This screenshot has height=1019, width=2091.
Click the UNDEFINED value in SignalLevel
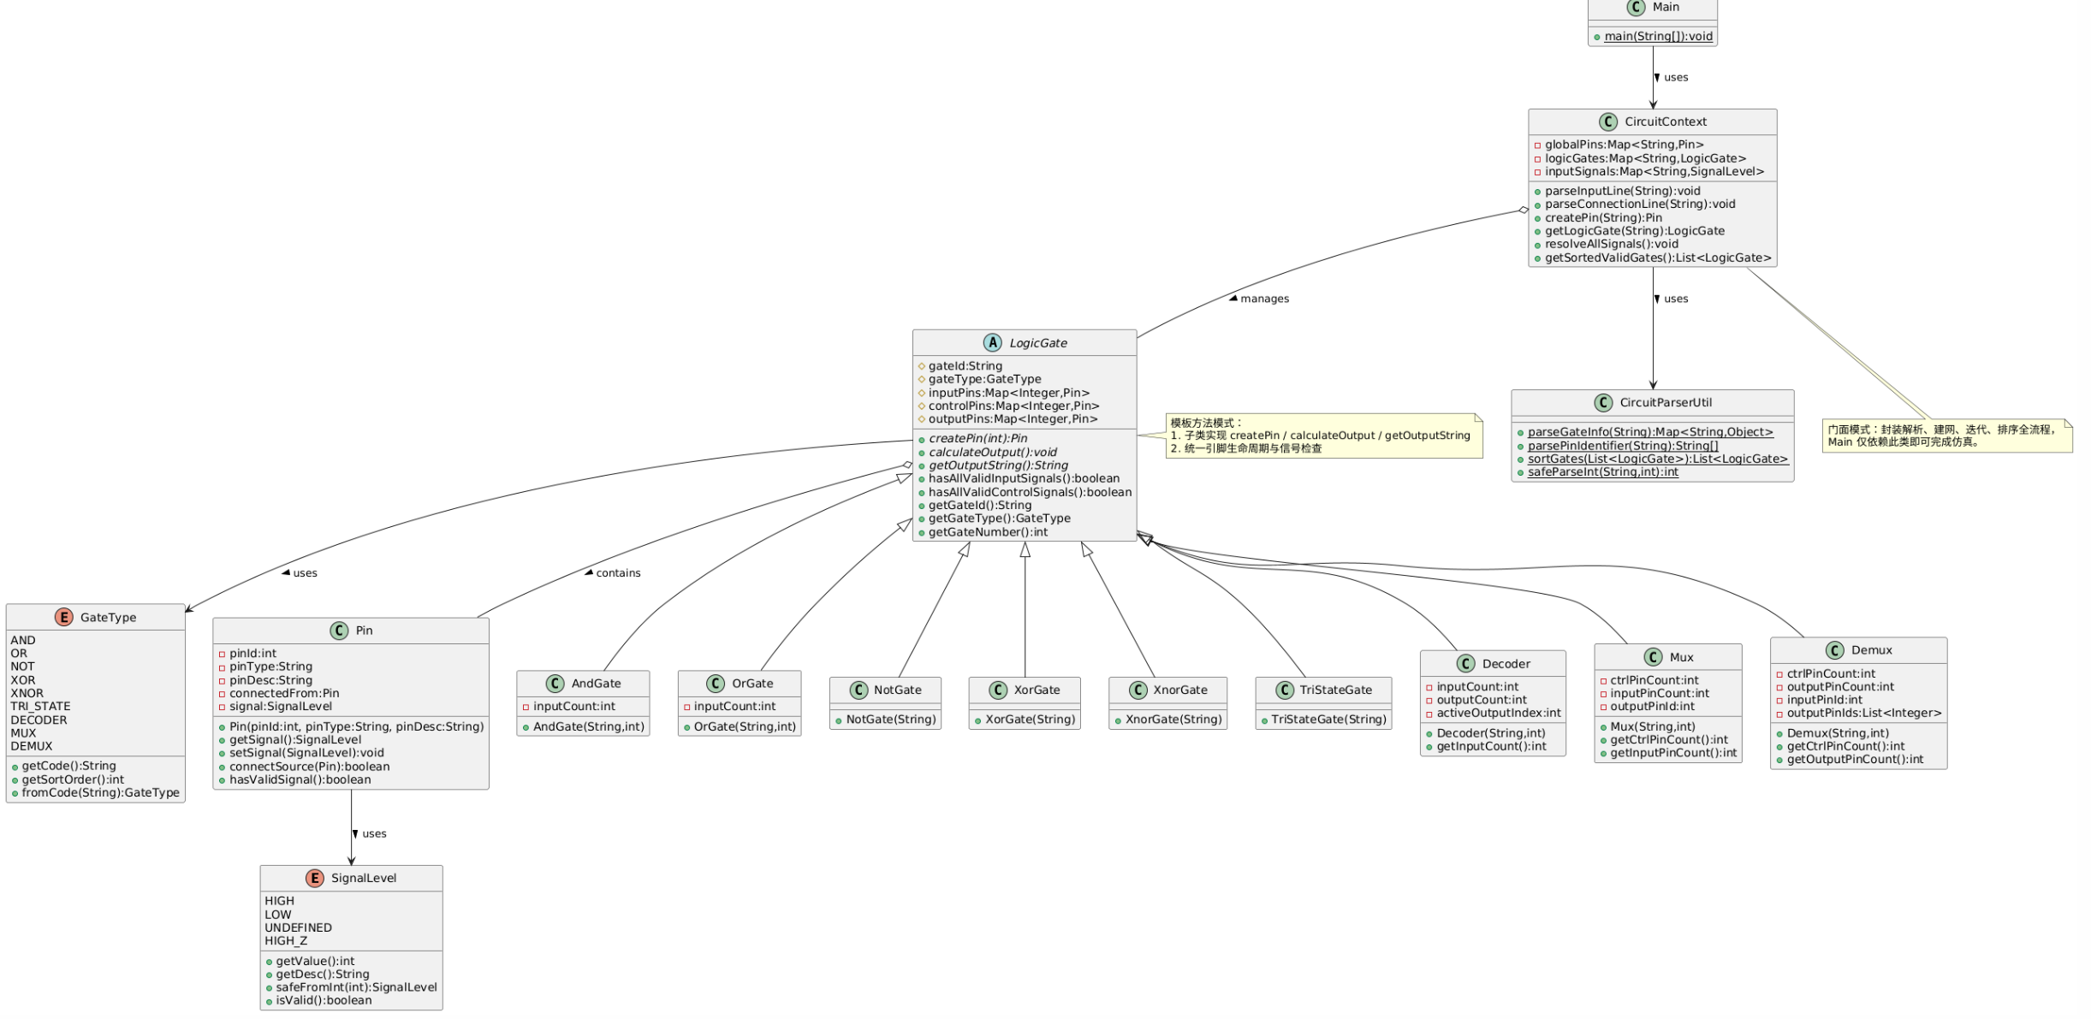(298, 927)
